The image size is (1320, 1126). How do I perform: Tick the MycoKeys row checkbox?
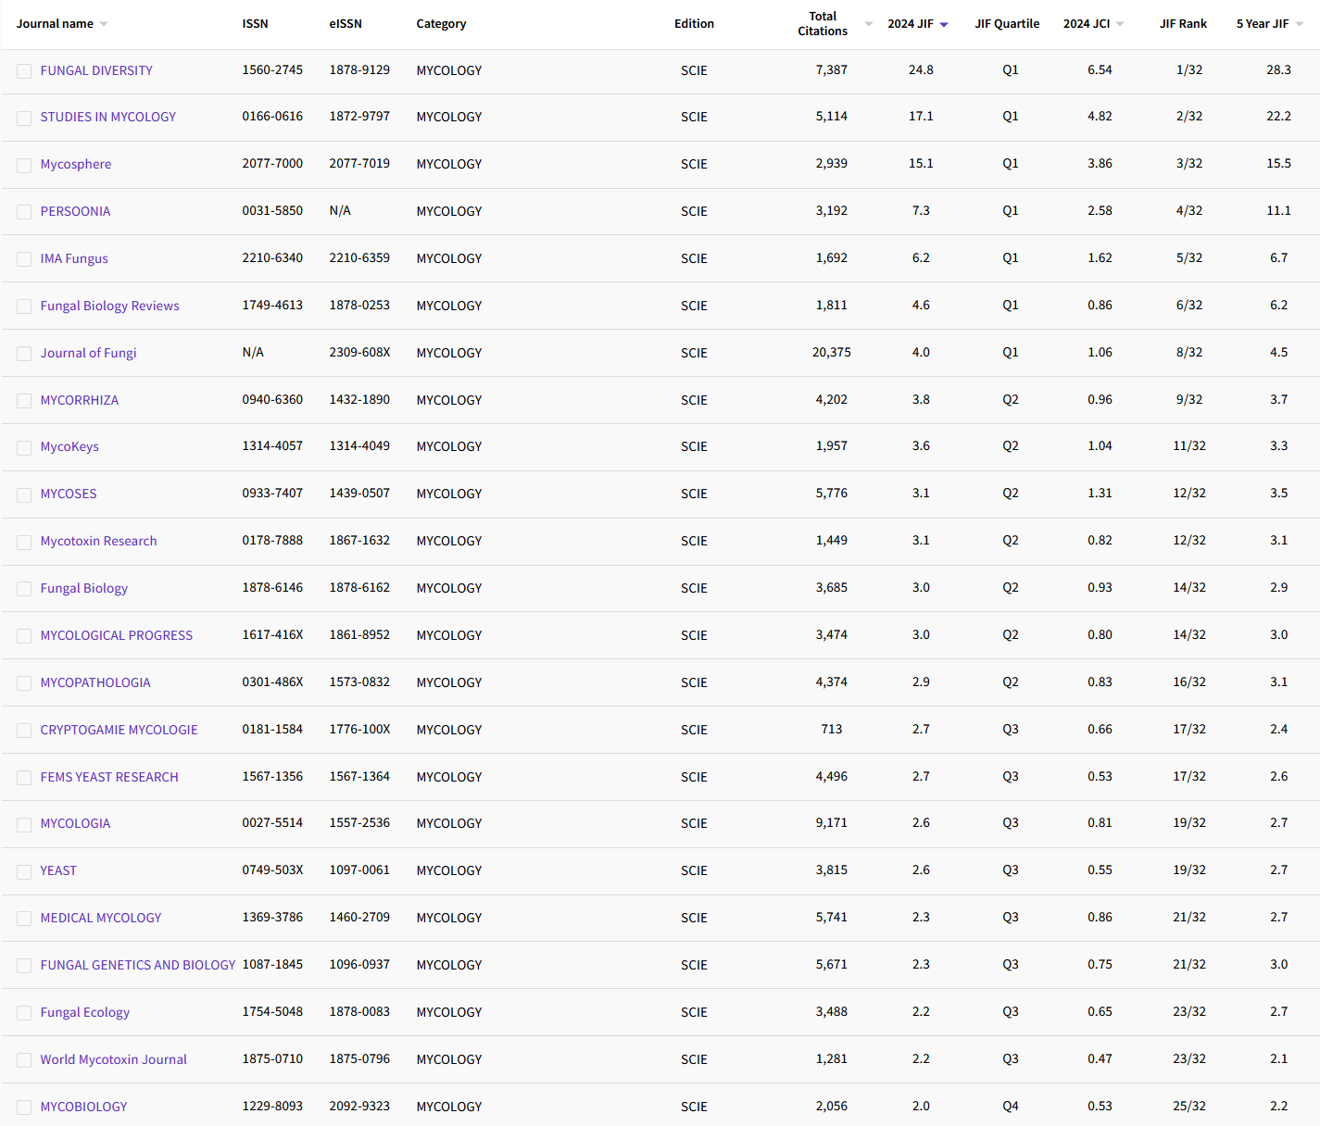(24, 447)
